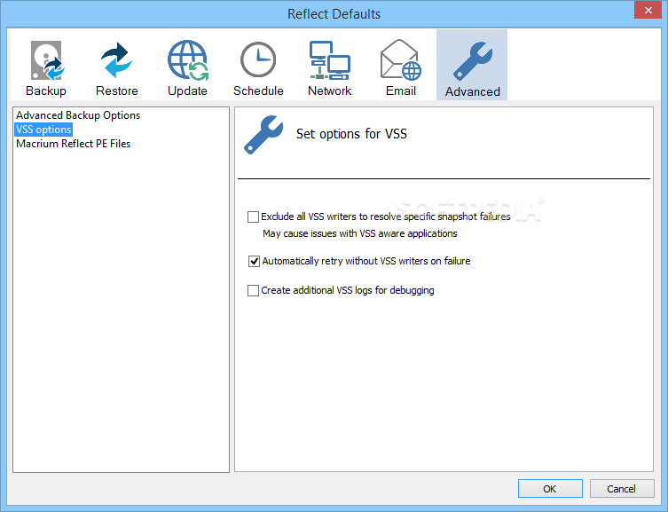Select VSS options in list
This screenshot has height=512, width=668.
[x=43, y=130]
